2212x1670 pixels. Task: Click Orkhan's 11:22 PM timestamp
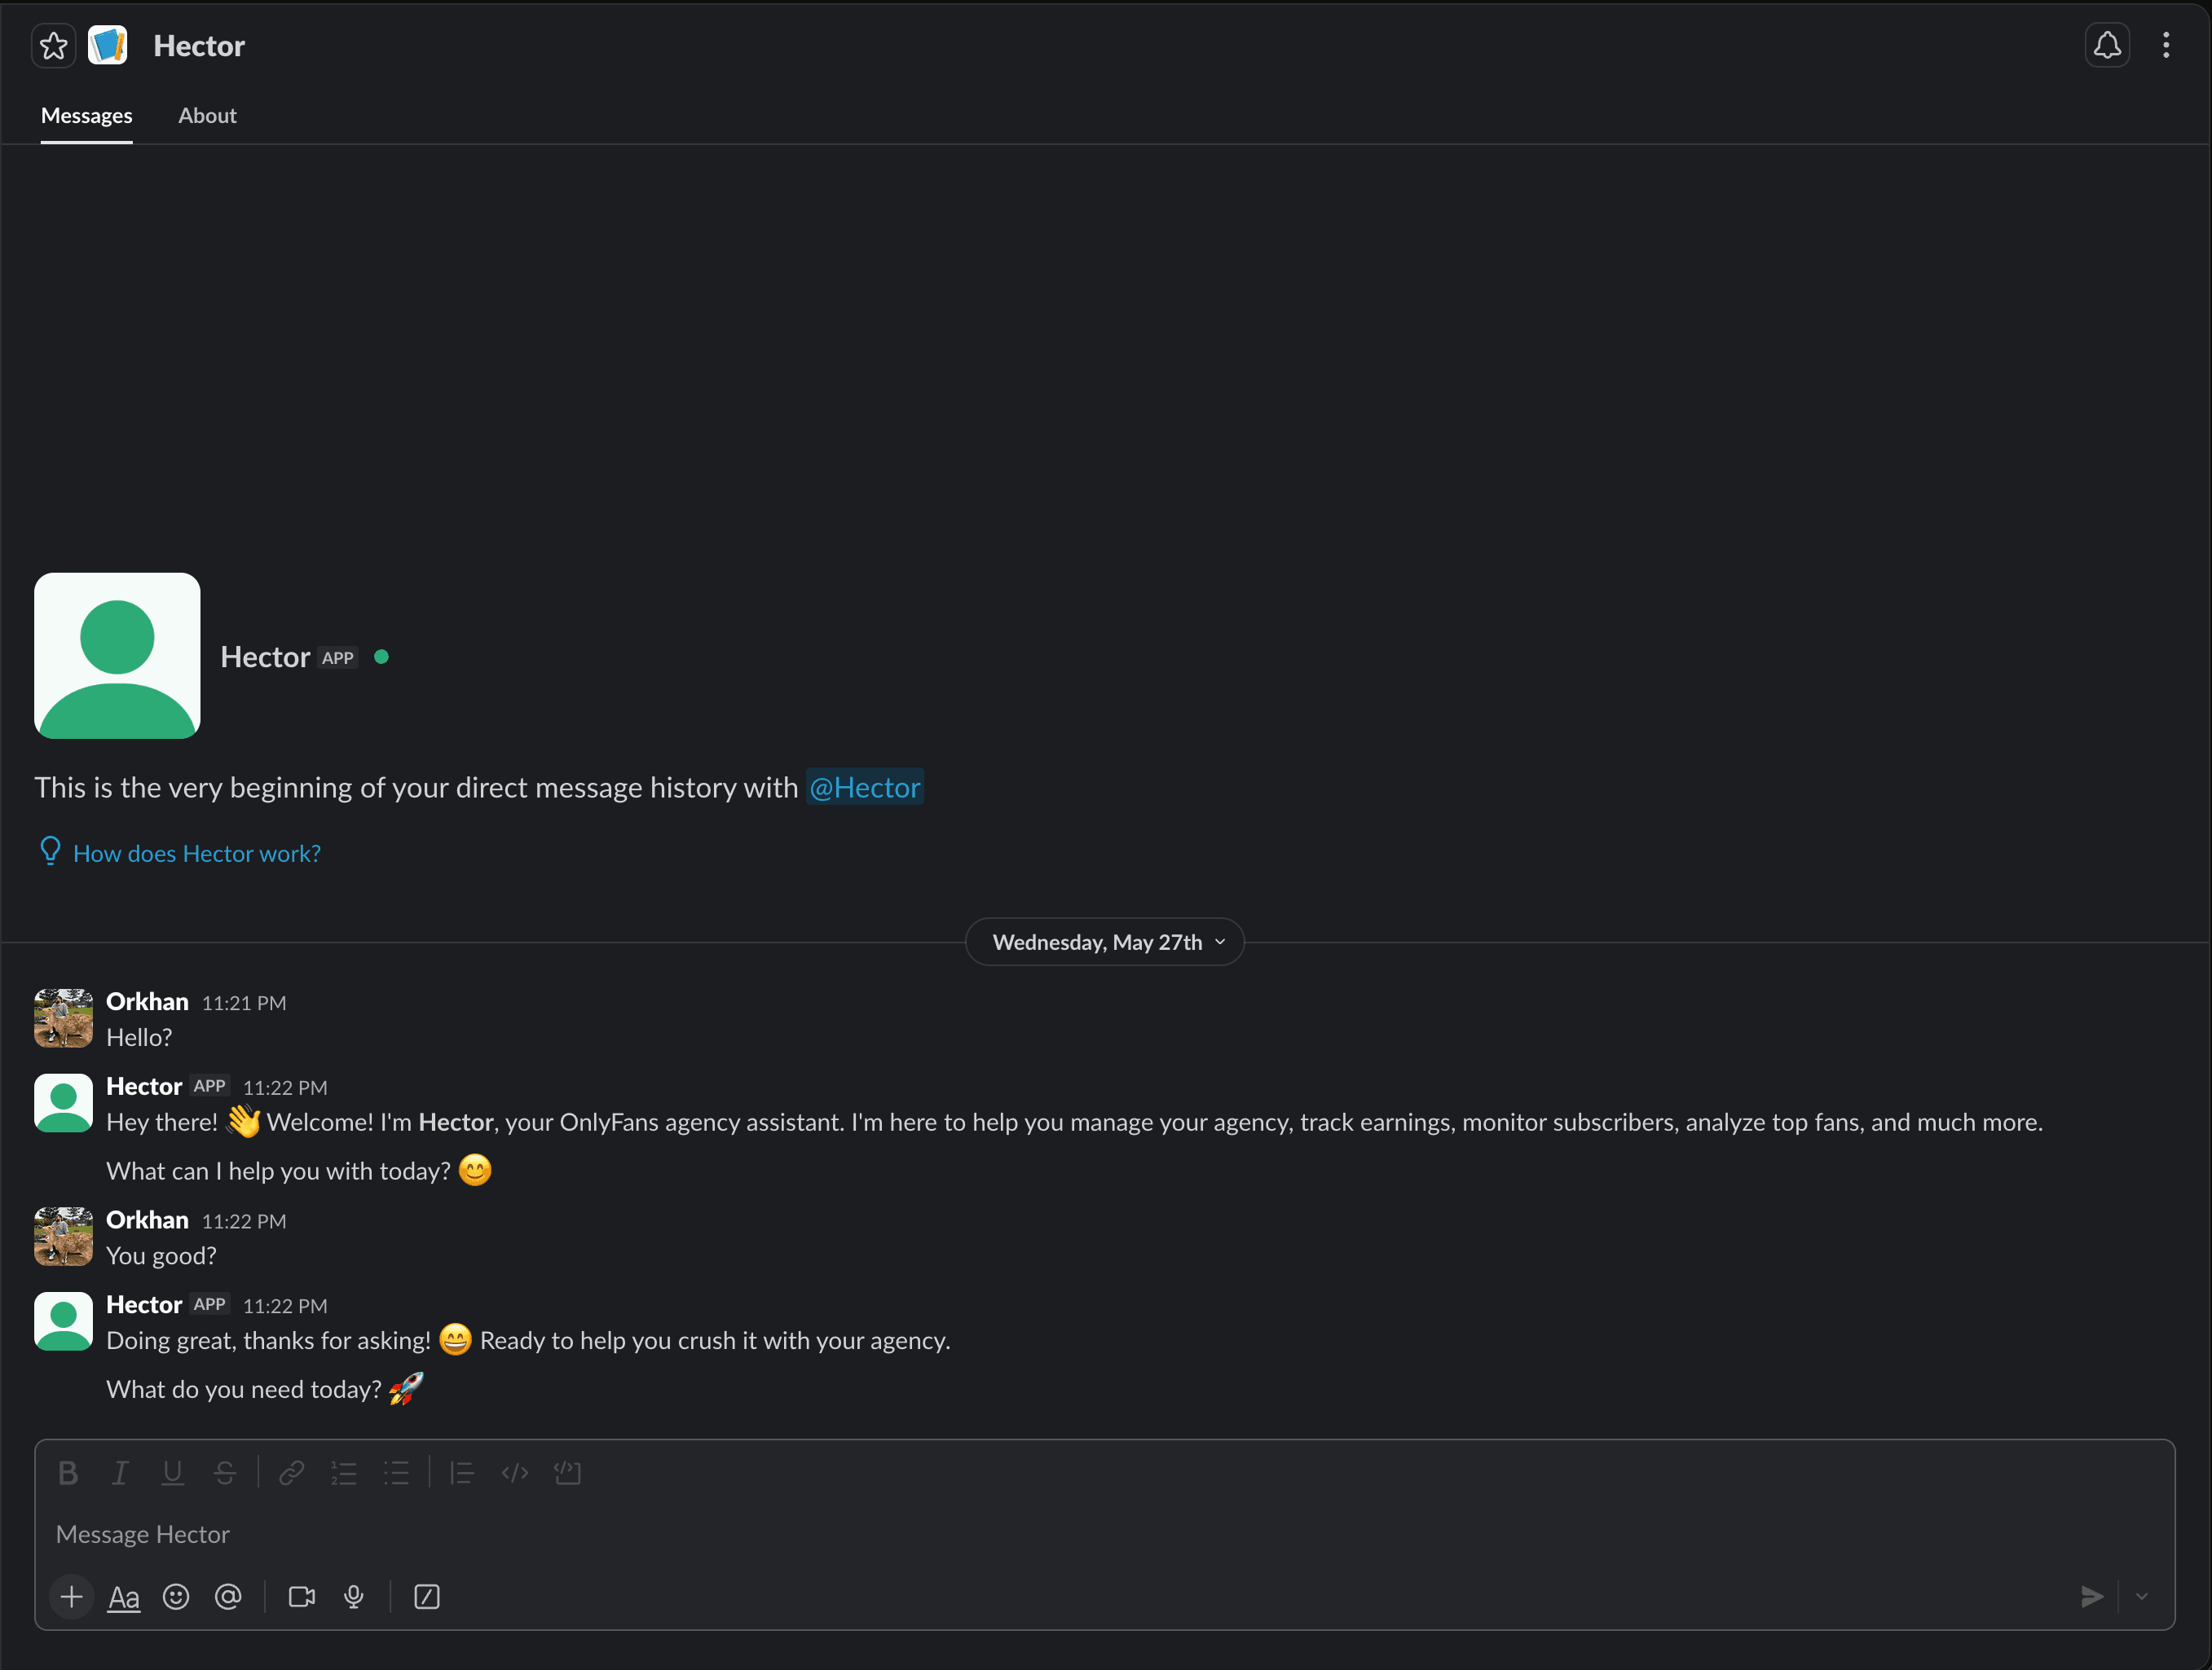click(x=244, y=1222)
